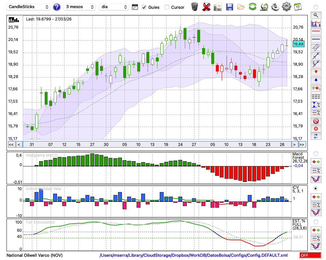Click the red down arrow marker tool
Image resolution: width=326 pixels, height=260 pixels.
pyautogui.click(x=316, y=72)
